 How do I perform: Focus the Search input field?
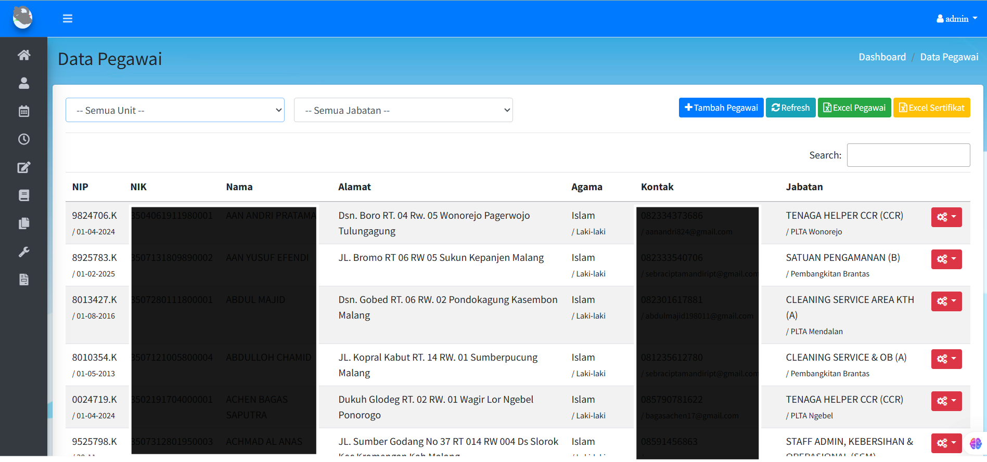tap(908, 155)
